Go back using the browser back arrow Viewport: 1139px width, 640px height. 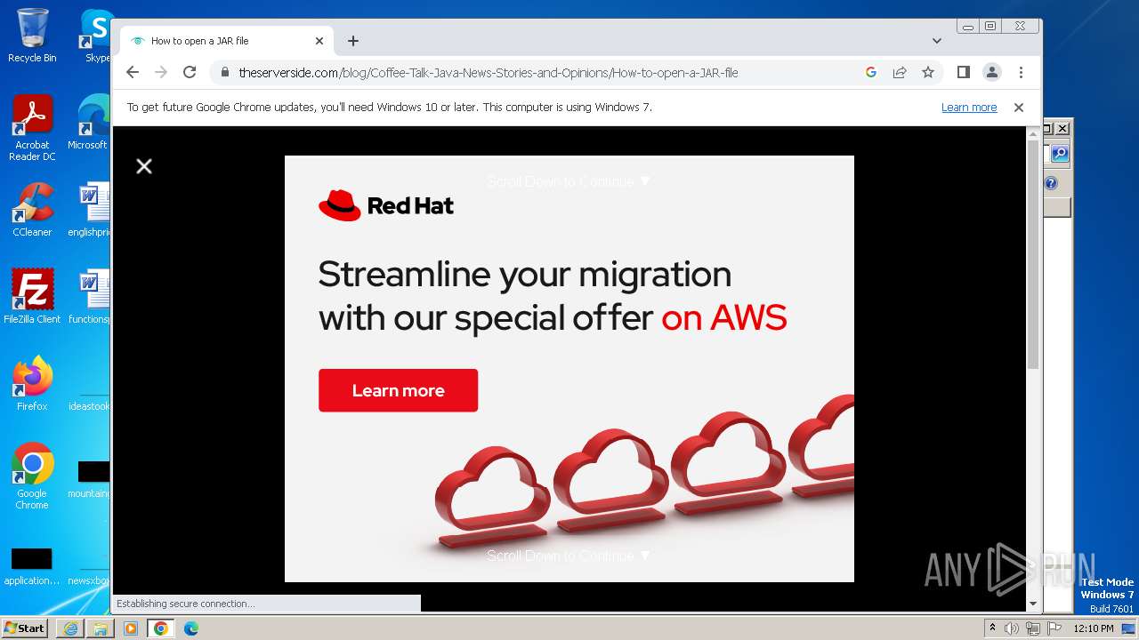(x=133, y=73)
